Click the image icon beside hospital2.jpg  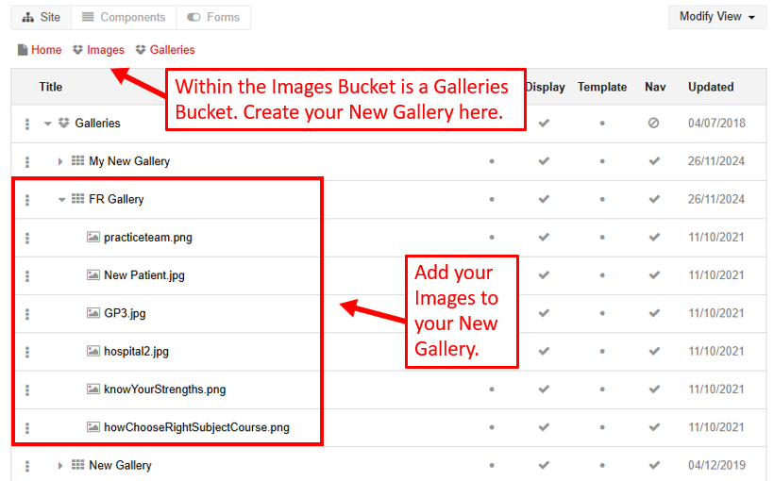[93, 351]
